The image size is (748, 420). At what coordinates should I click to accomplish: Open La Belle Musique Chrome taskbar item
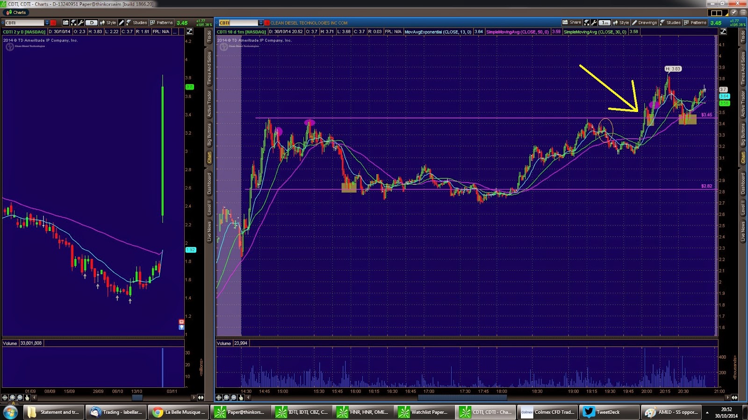click(179, 412)
